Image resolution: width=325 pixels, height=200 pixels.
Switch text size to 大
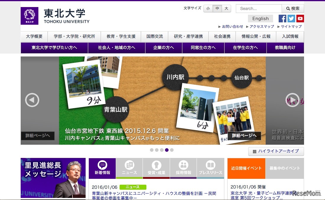click(226, 9)
